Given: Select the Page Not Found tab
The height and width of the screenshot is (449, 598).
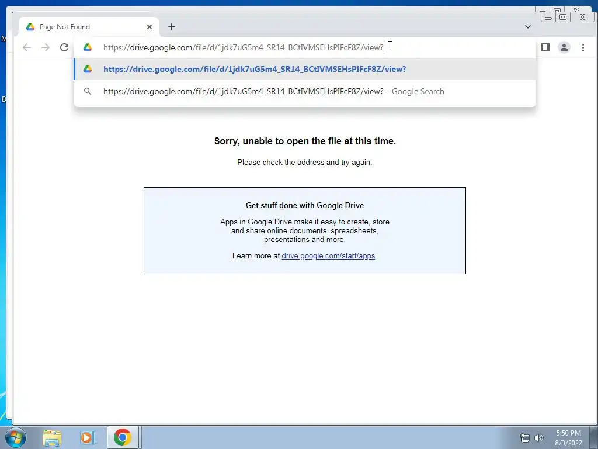Looking at the screenshot, I should (x=89, y=27).
